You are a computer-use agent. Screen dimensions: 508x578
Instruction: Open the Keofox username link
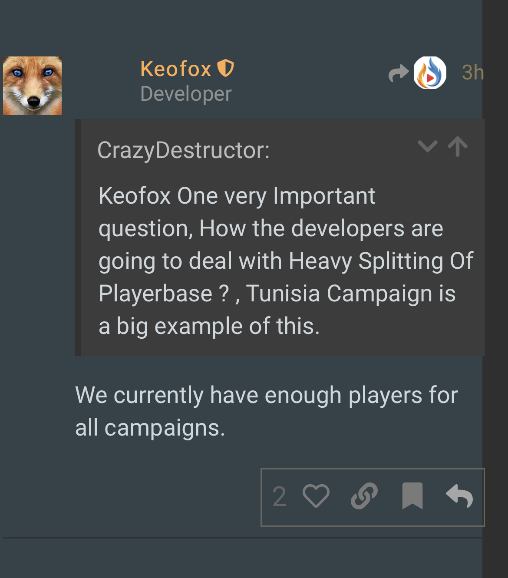click(x=176, y=69)
